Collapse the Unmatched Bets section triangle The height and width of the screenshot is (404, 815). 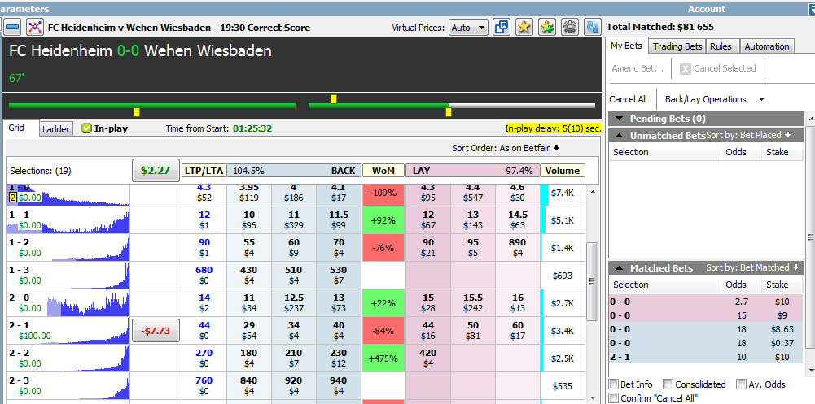pos(619,136)
